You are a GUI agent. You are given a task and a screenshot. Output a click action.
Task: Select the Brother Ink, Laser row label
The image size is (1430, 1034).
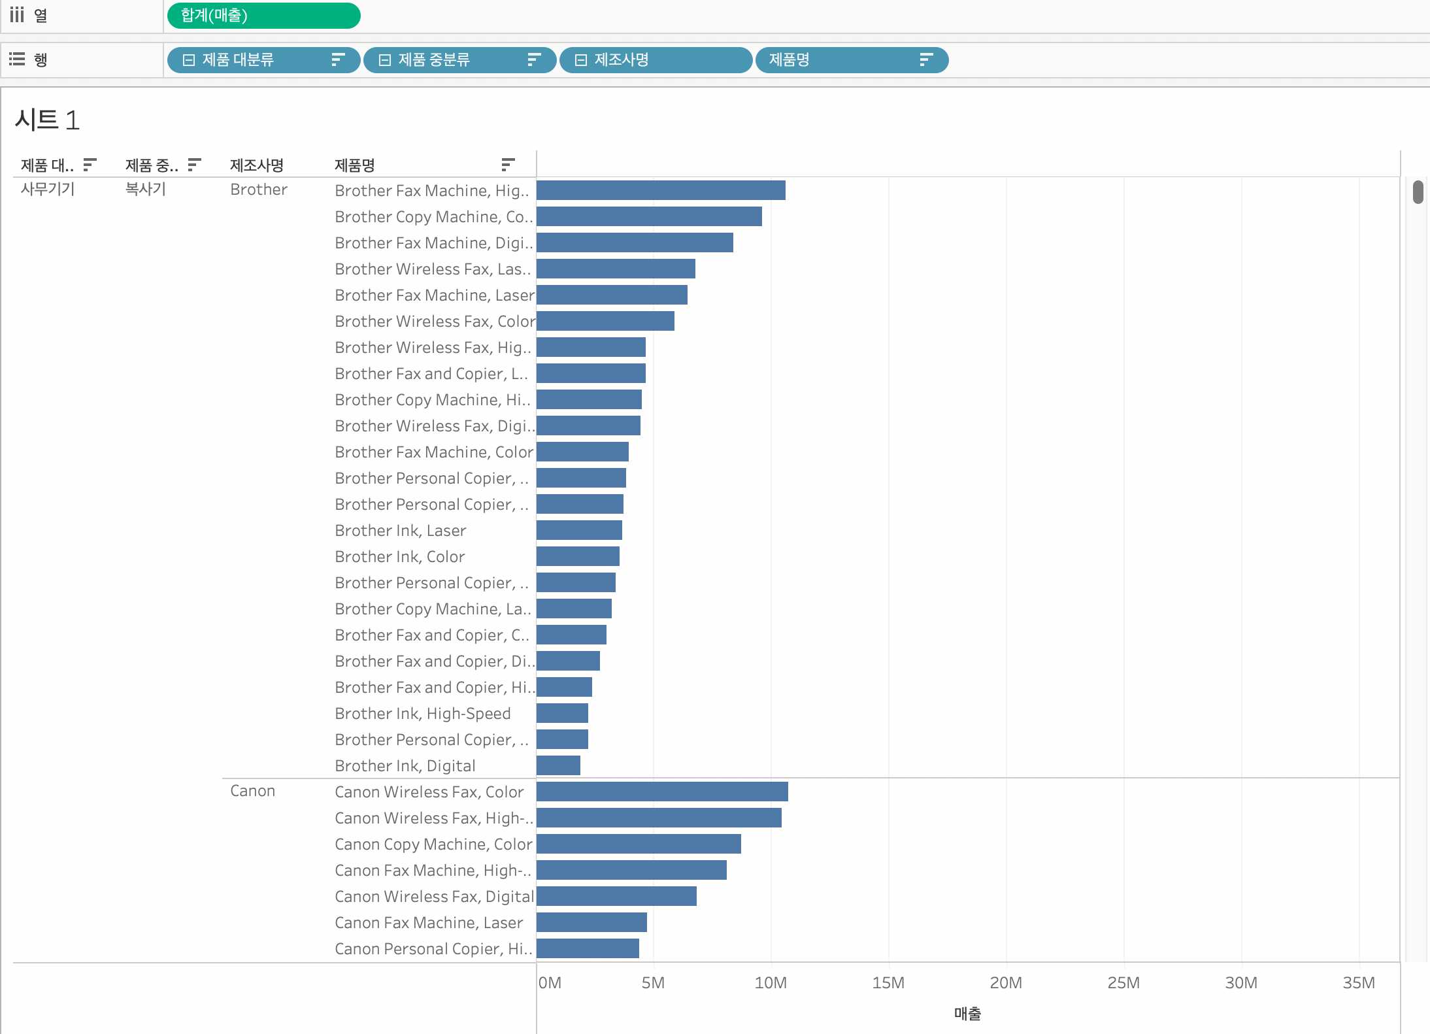tap(401, 530)
